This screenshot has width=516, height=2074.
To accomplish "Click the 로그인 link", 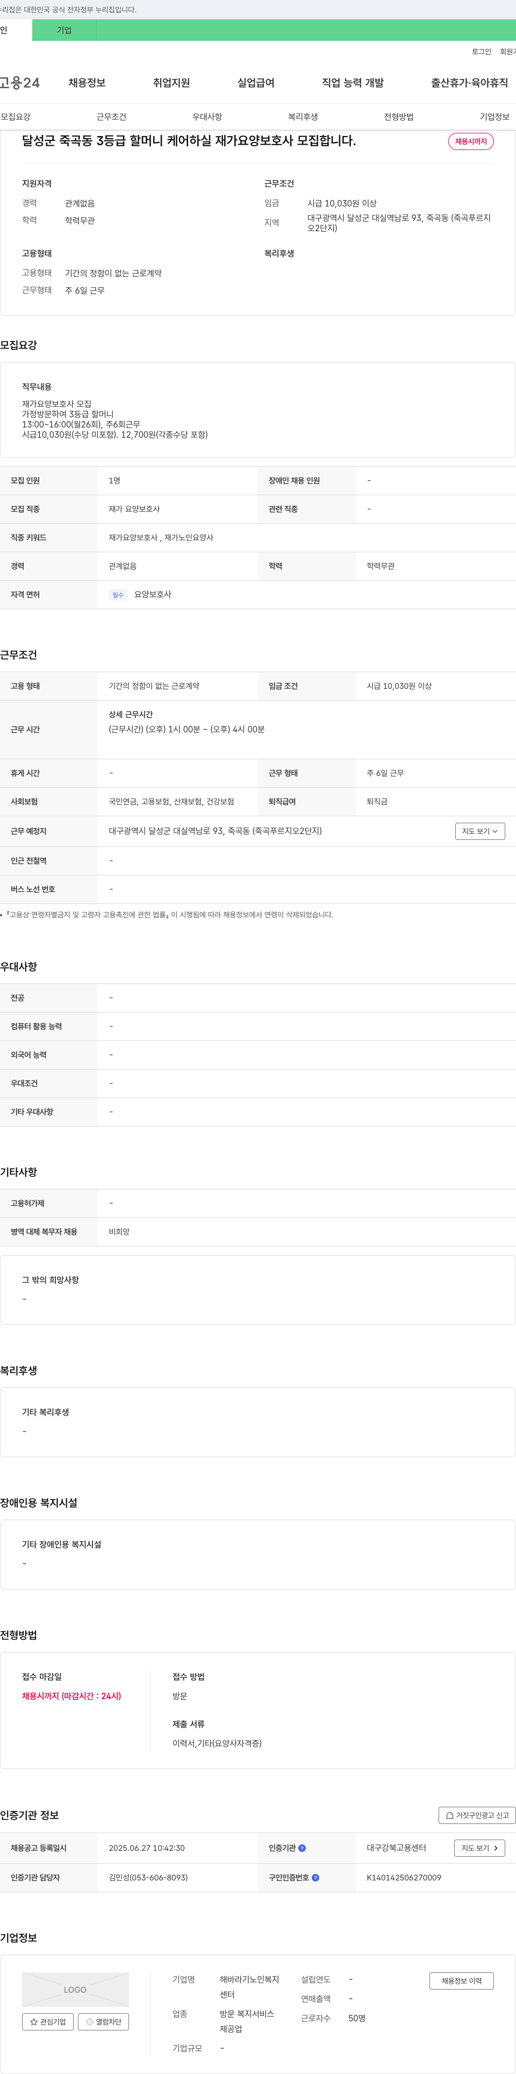I will coord(482,52).
